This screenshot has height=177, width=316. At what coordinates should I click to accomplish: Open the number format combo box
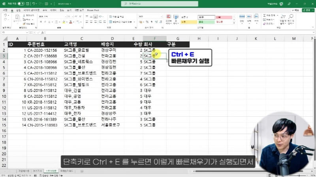coord(150,17)
